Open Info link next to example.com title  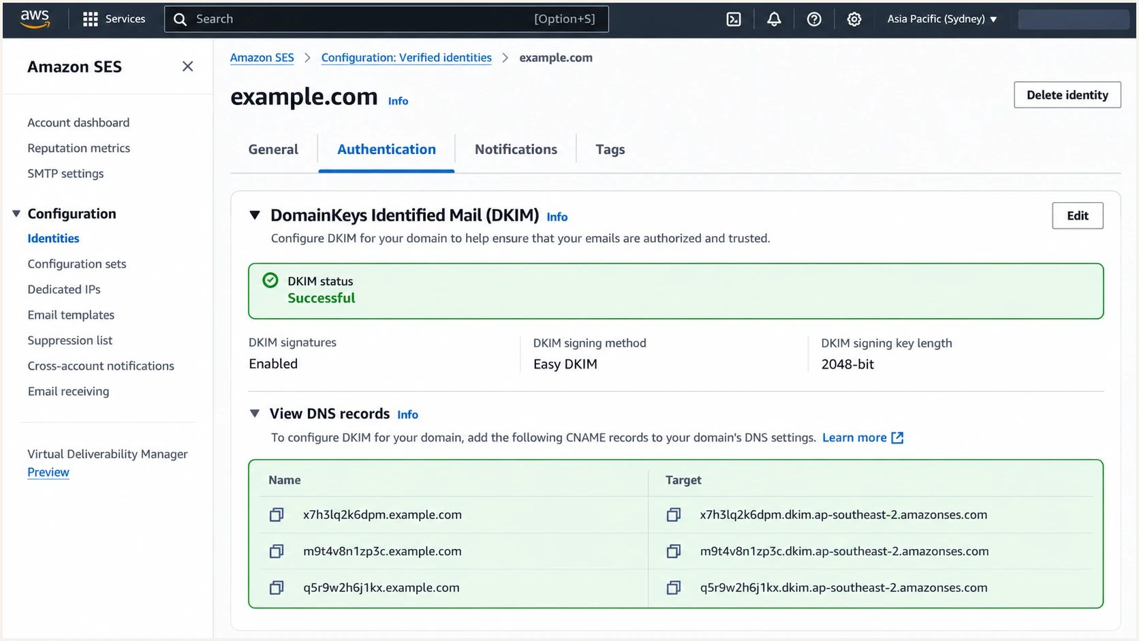[399, 101]
